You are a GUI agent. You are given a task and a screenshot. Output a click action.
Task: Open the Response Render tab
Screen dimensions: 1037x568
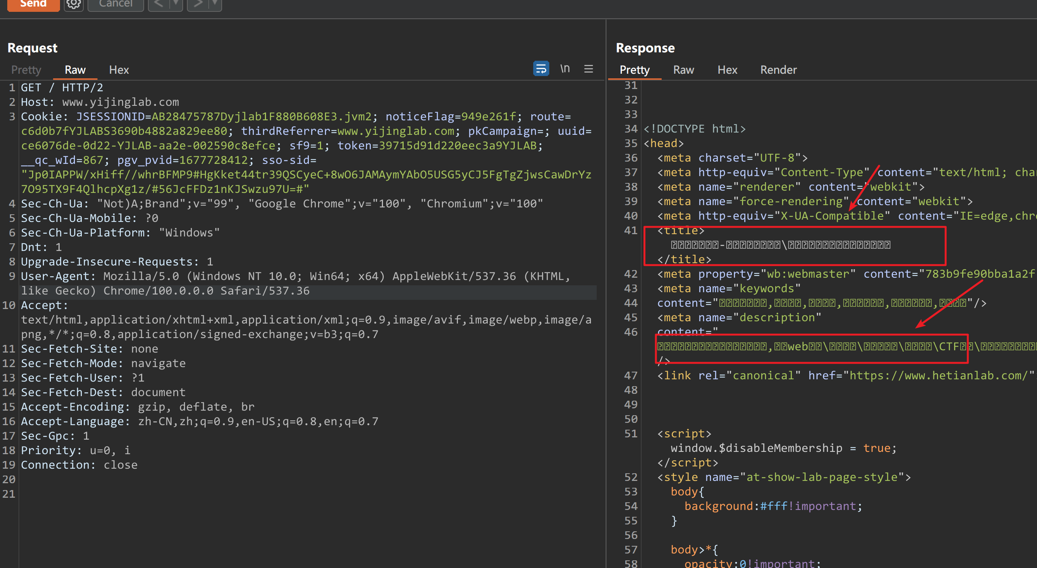point(778,70)
